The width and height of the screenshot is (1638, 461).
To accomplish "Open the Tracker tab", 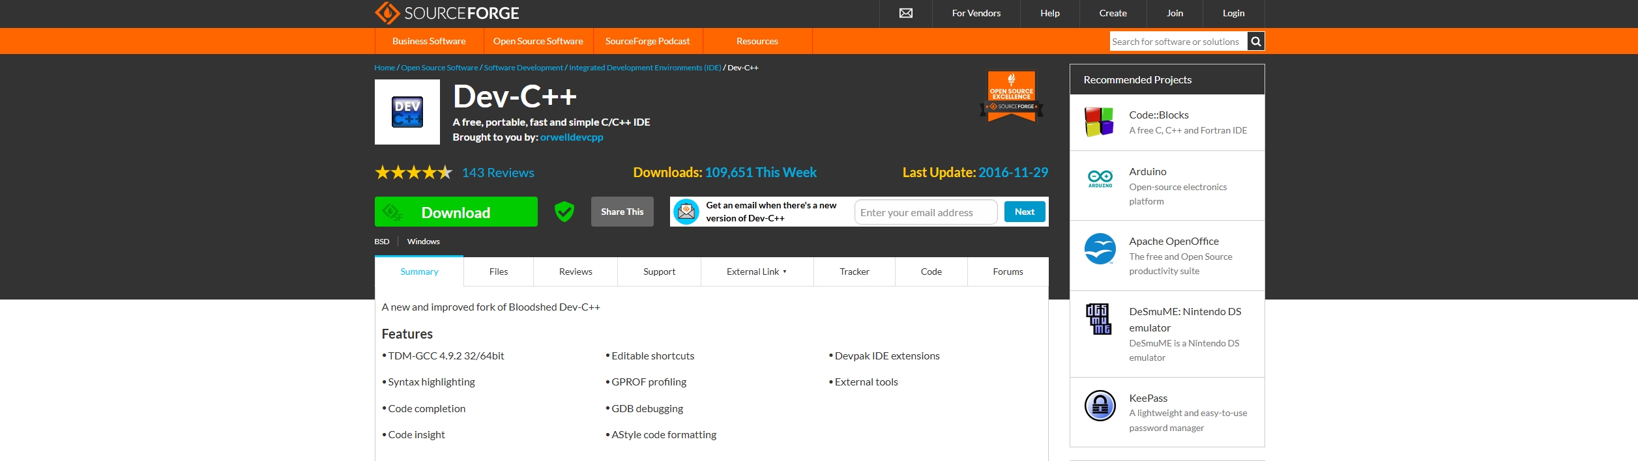I will coord(855,272).
